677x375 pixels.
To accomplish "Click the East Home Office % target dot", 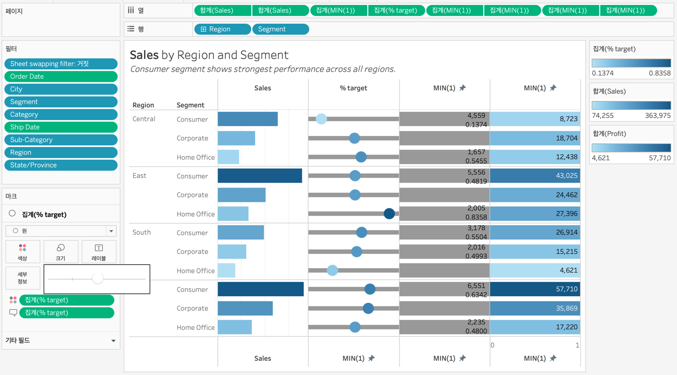I will (x=389, y=214).
